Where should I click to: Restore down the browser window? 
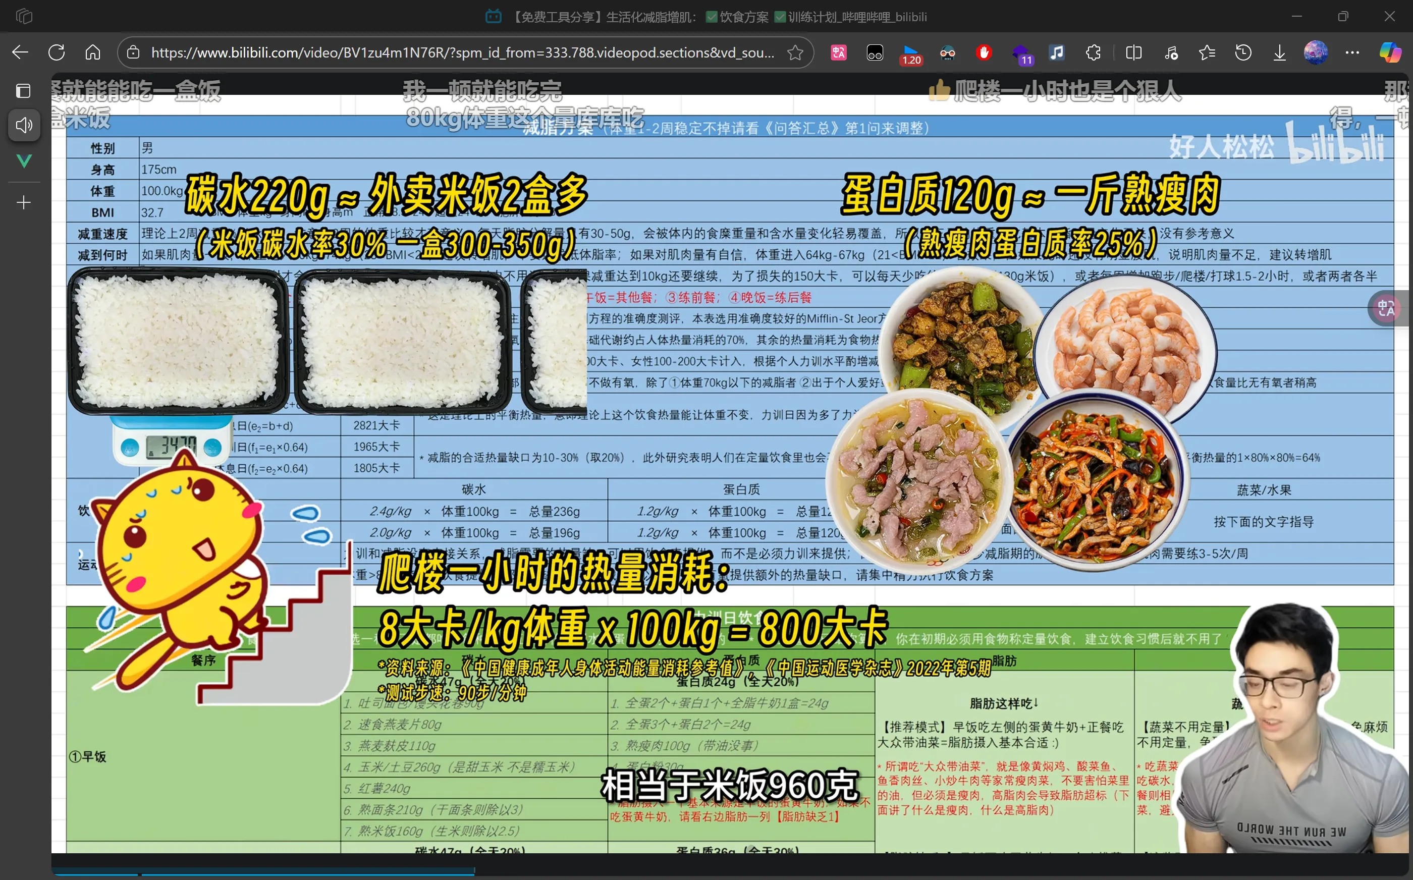(1342, 16)
